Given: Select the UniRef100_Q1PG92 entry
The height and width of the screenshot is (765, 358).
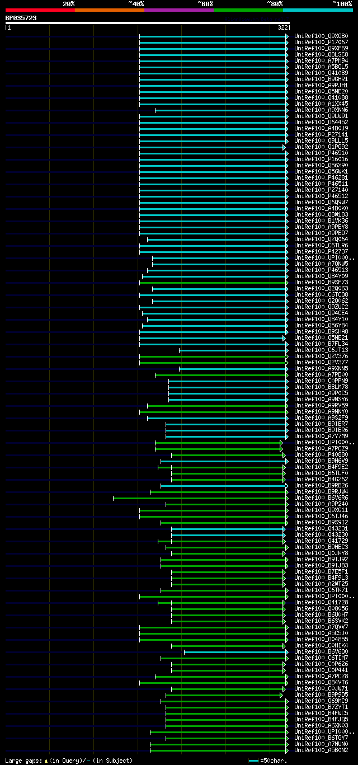Looking at the screenshot, I should 321,147.
